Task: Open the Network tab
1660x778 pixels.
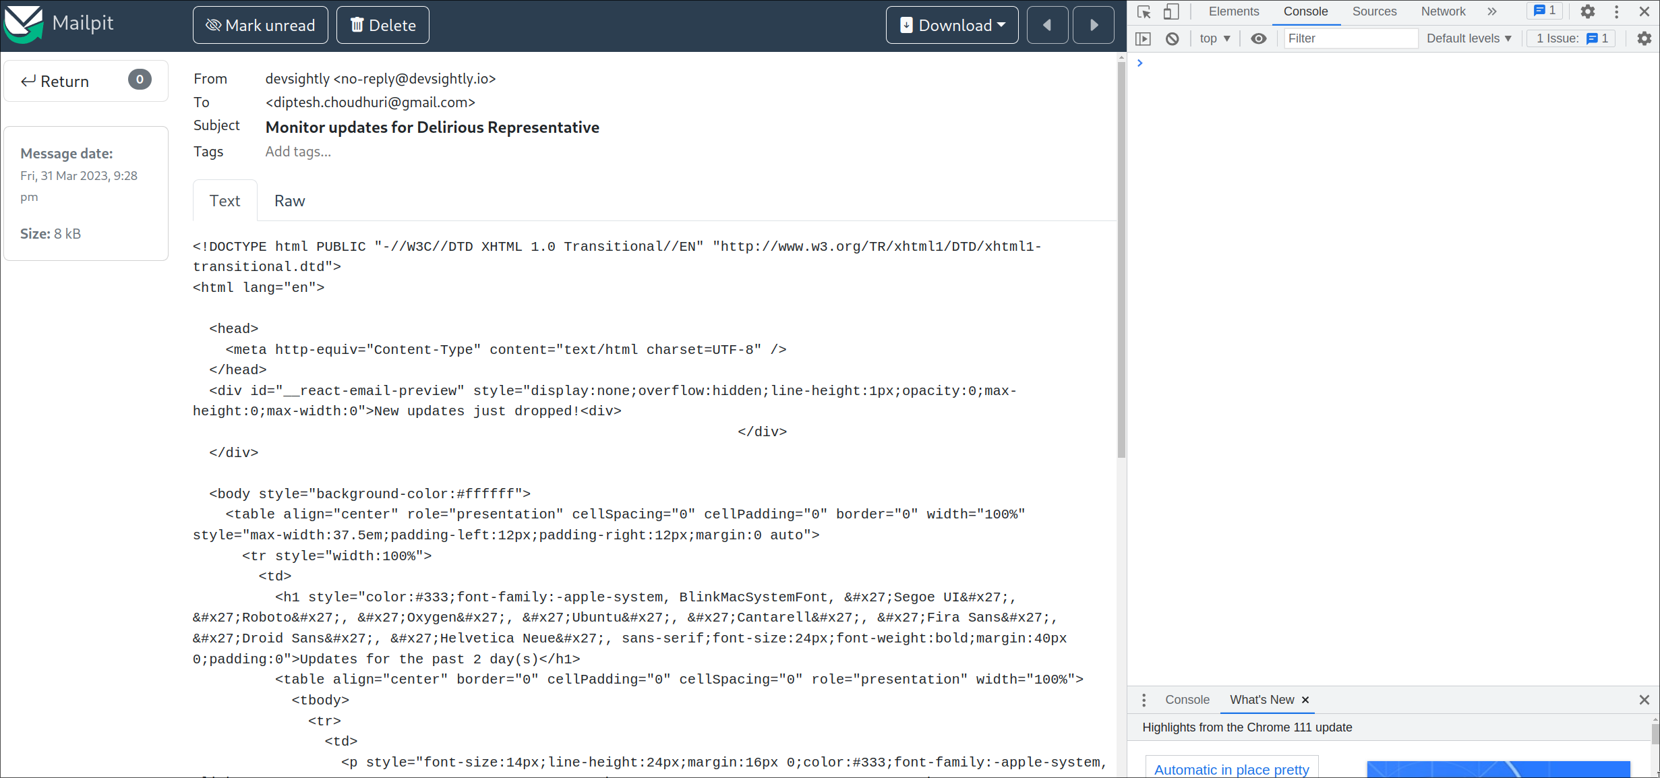Action: click(x=1443, y=11)
